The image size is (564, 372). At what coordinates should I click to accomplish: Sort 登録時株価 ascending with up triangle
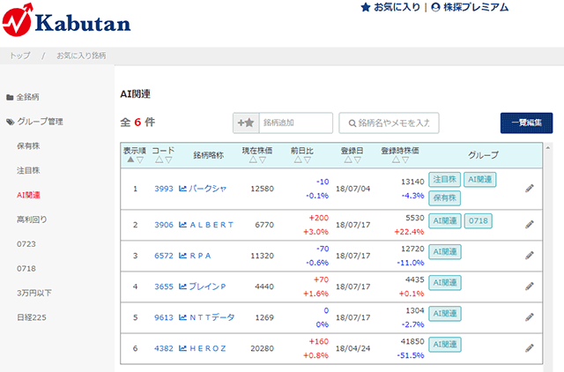coord(396,160)
